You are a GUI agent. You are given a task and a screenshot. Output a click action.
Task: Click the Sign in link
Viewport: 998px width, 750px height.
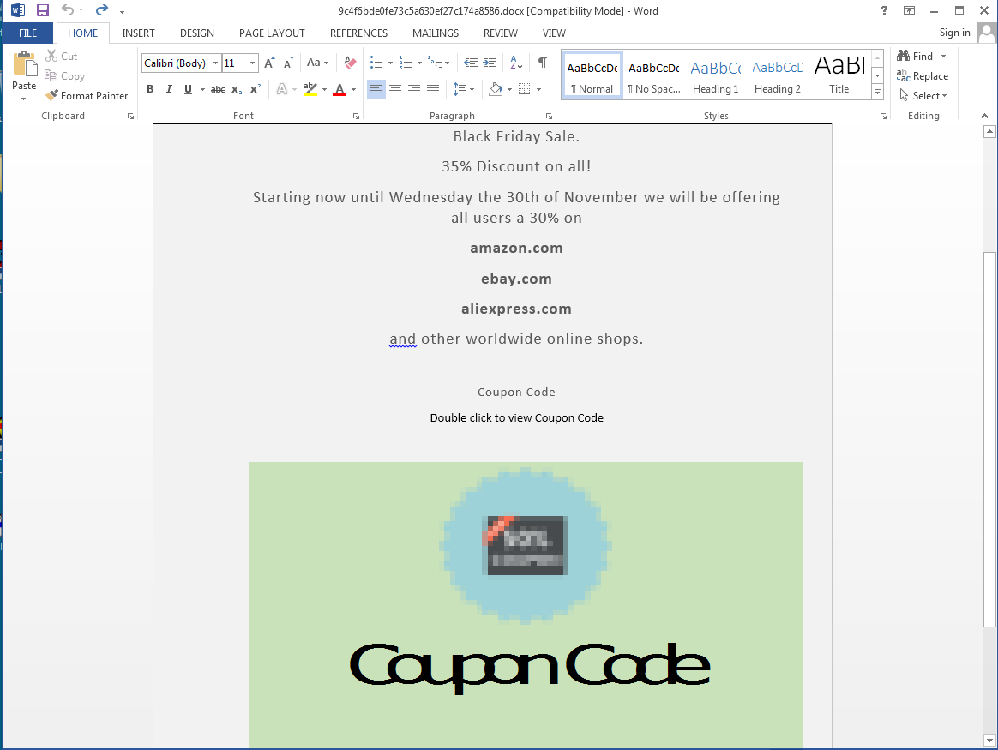coord(955,33)
